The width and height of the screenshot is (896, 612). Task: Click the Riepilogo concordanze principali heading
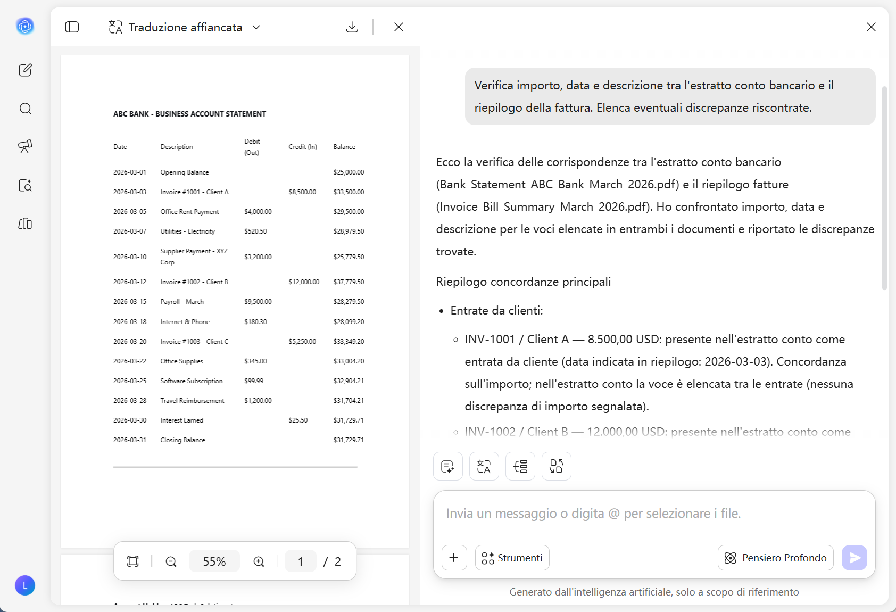[x=524, y=282]
